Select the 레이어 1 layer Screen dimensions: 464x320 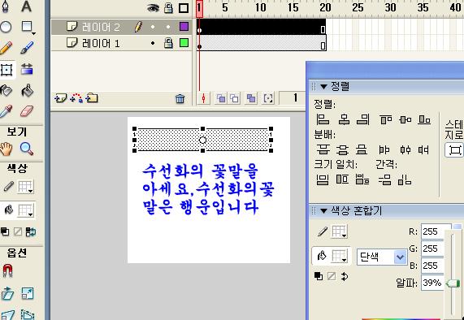pos(101,44)
